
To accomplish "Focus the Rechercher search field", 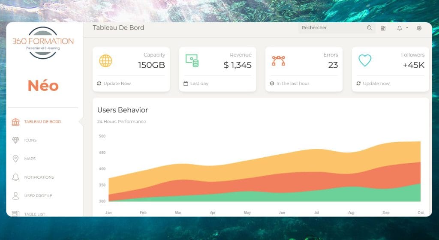I will [331, 28].
